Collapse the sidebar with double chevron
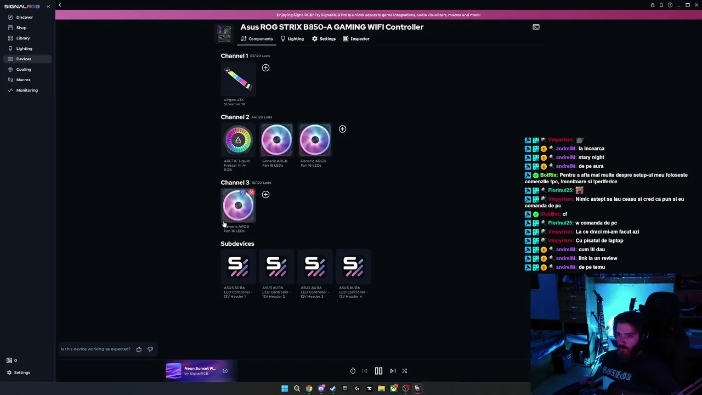The height and width of the screenshot is (395, 702). (48, 6)
